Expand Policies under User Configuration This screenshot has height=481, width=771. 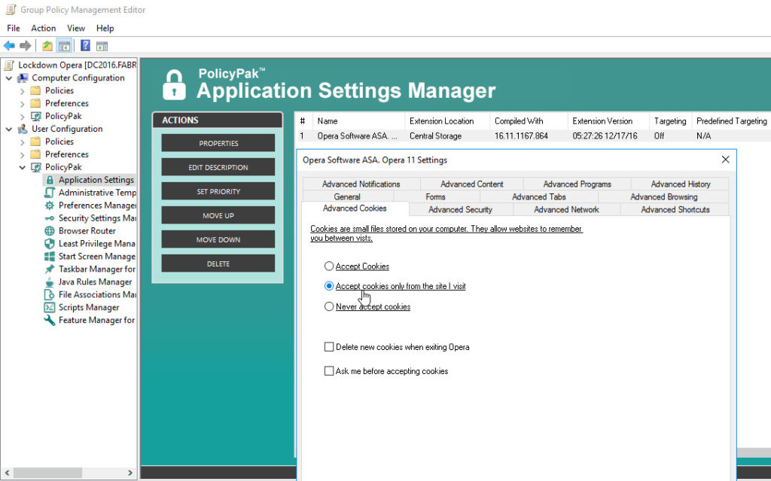tap(22, 142)
